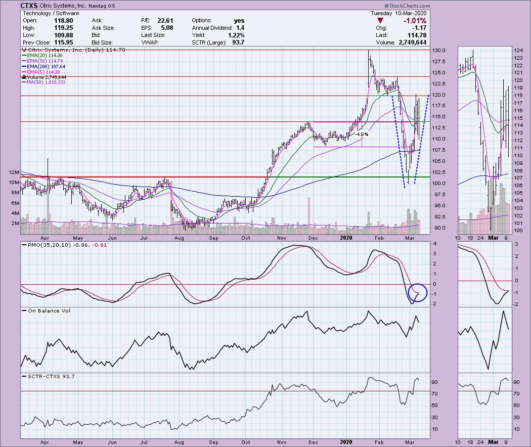
Task: Click the Nov label on price chart time axis
Action: (281, 238)
